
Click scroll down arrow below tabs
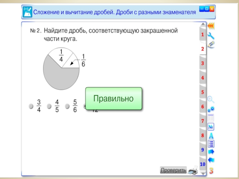(203, 173)
